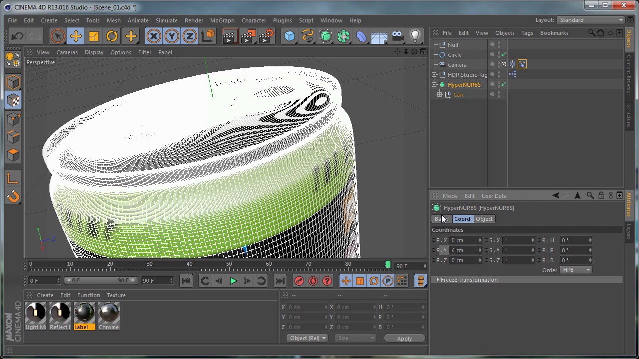
Task: Go to end of animation
Action: pos(280,281)
